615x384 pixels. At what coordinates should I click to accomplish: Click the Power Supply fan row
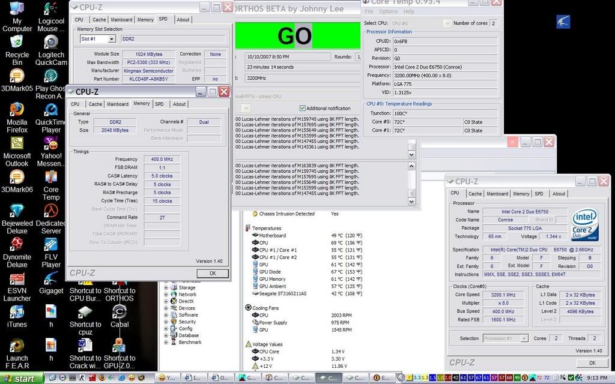302,322
